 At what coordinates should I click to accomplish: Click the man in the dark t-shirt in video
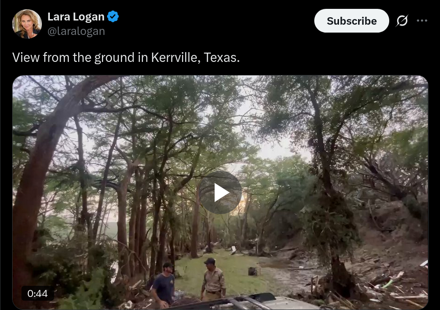pyautogui.click(x=164, y=285)
